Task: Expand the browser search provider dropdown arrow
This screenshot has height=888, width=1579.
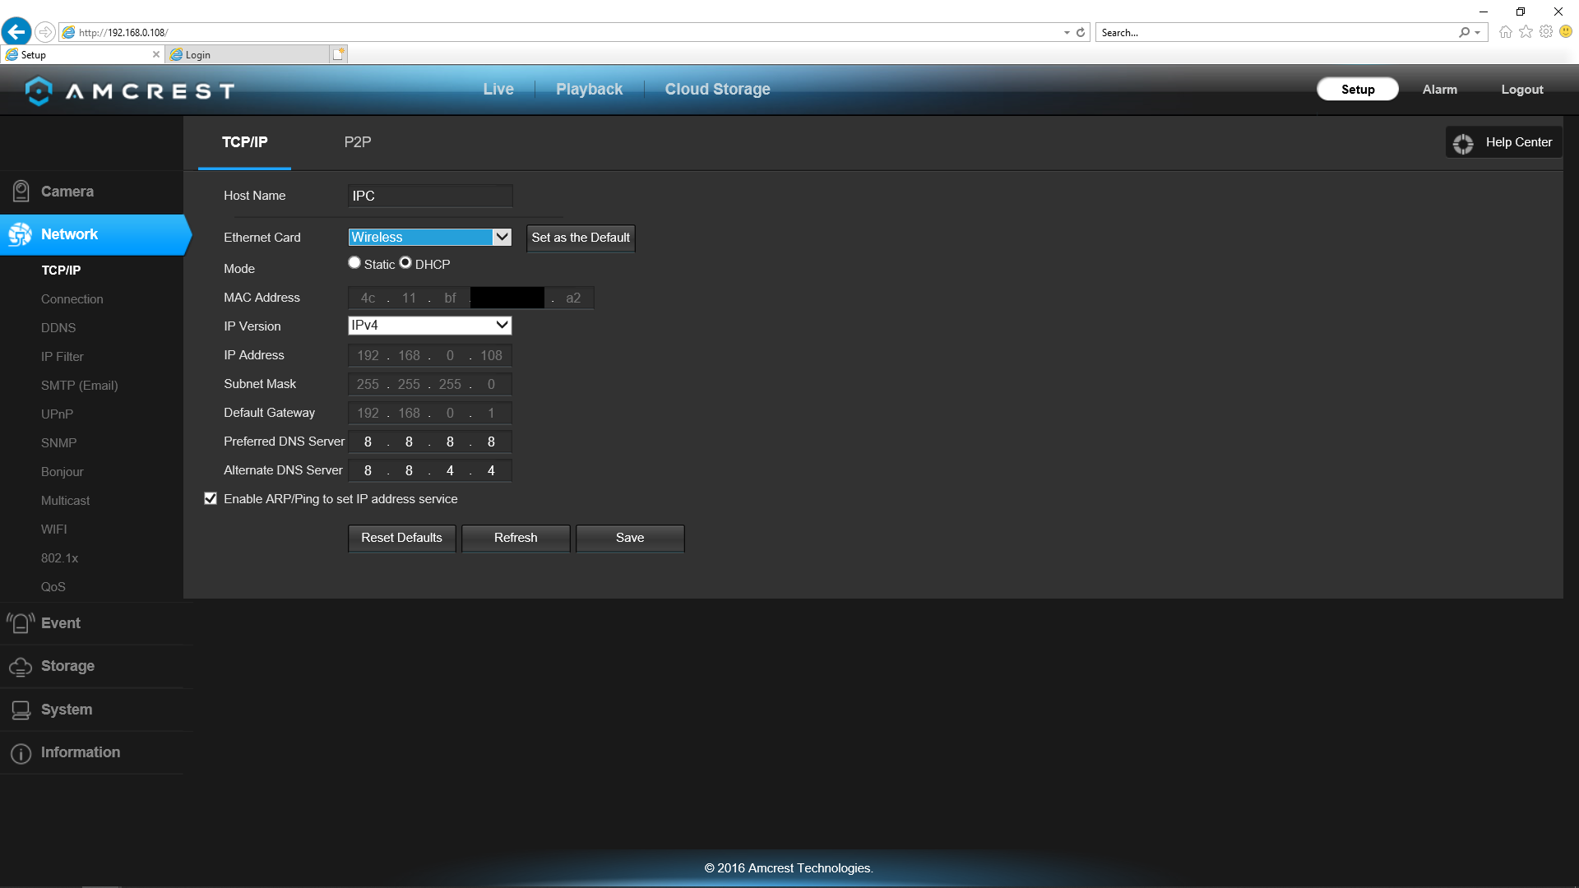Action: 1478,33
